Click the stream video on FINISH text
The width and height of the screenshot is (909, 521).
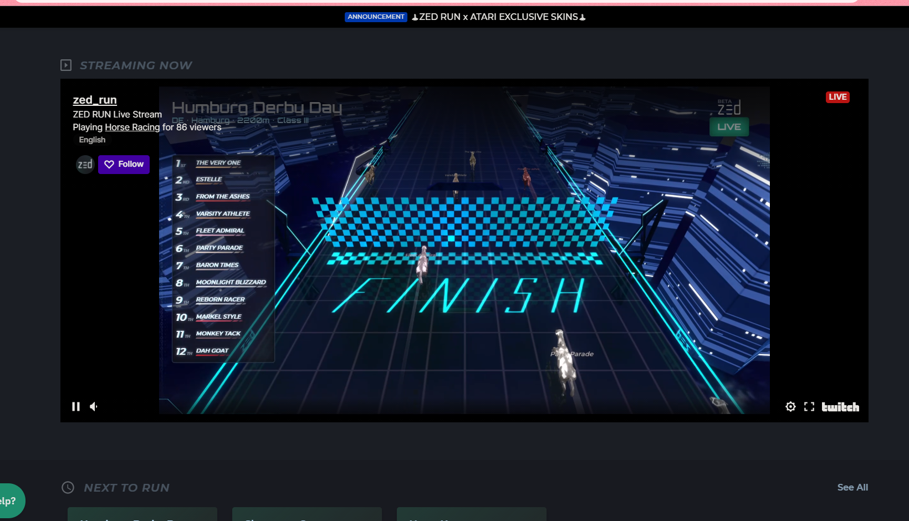click(x=459, y=295)
